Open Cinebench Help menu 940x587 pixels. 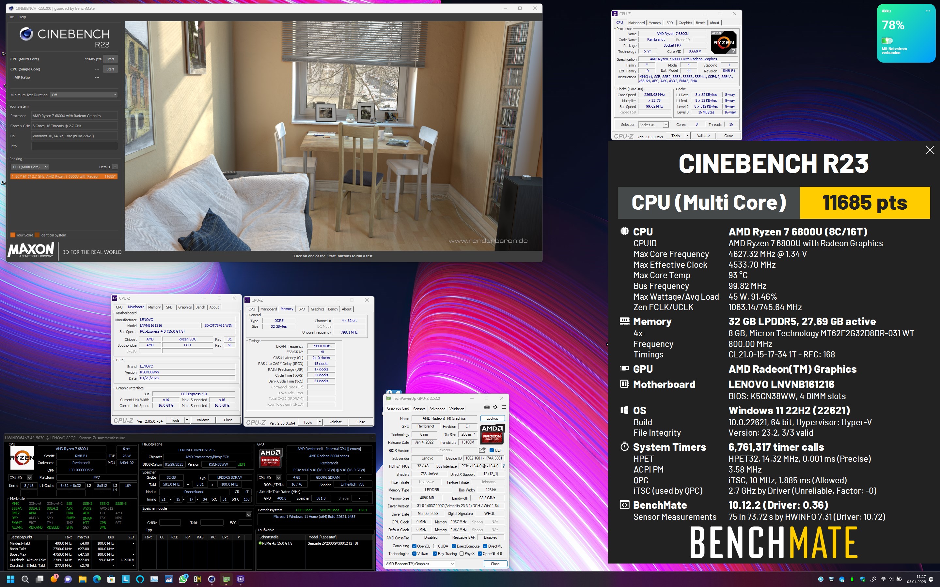pyautogui.click(x=22, y=17)
